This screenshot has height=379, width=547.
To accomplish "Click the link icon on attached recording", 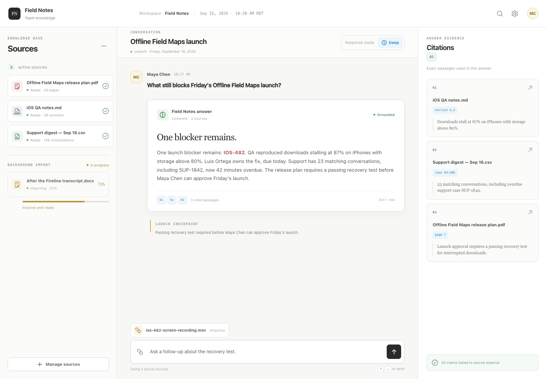I will tap(138, 330).
